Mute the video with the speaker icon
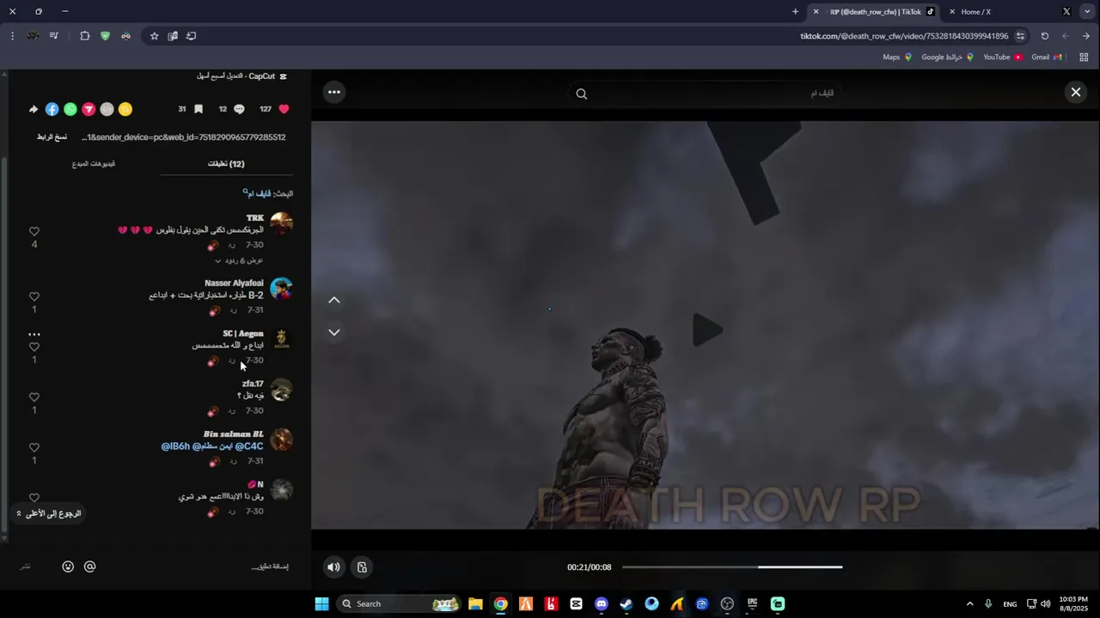 (334, 566)
